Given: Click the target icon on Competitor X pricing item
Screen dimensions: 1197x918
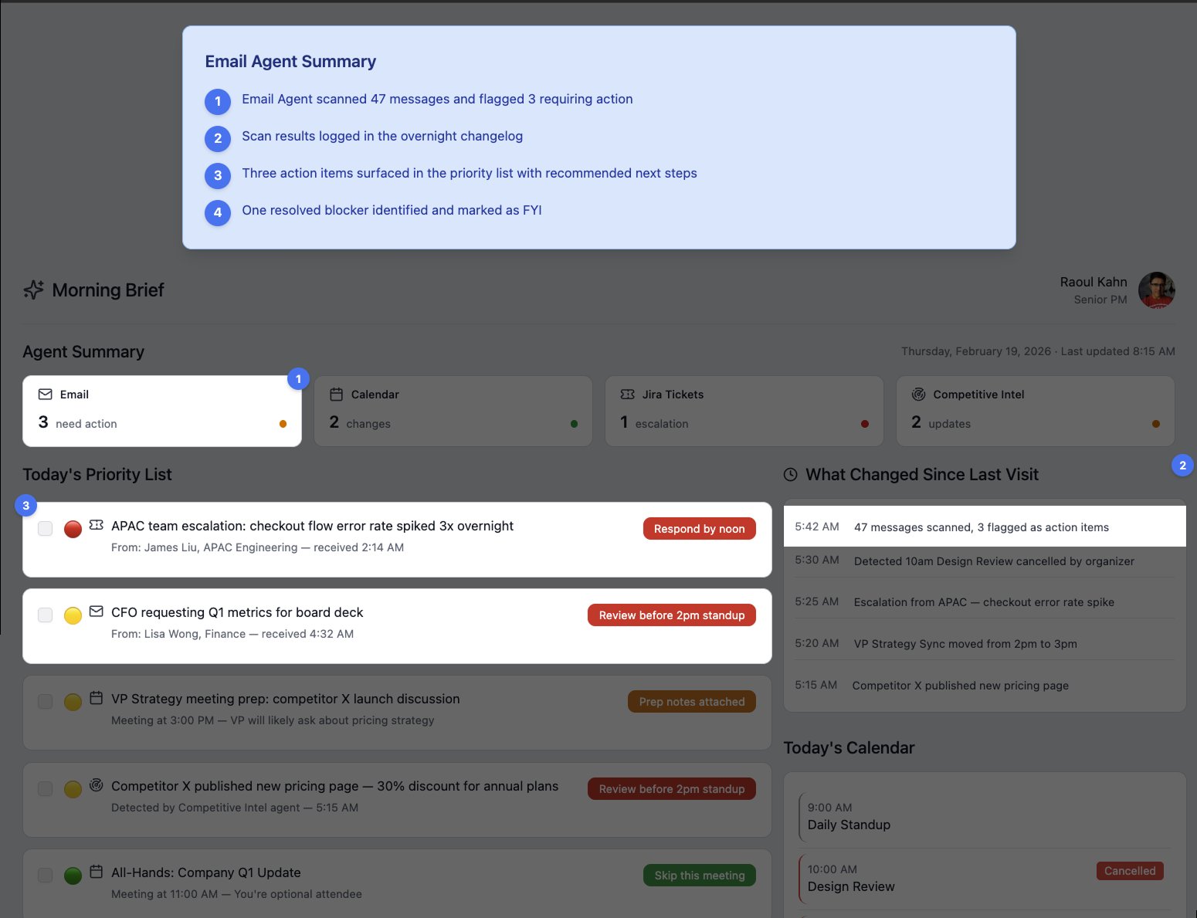Looking at the screenshot, I should 96,785.
